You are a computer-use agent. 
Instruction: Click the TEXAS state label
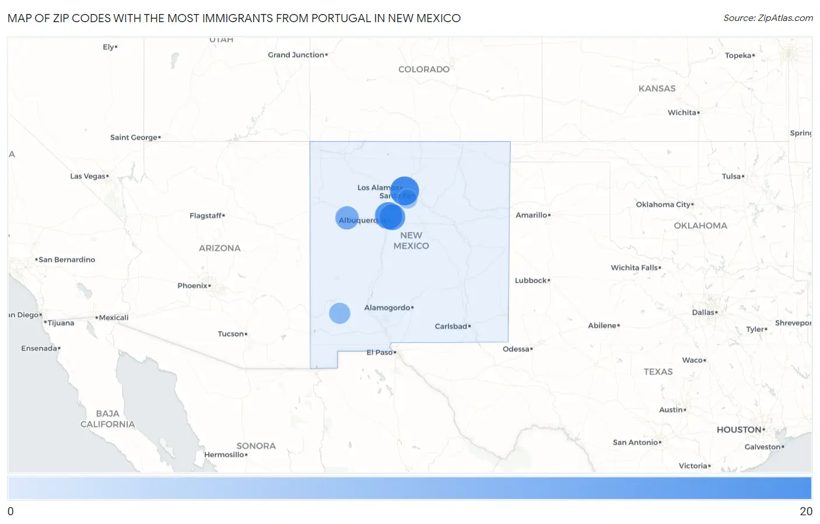(x=658, y=372)
